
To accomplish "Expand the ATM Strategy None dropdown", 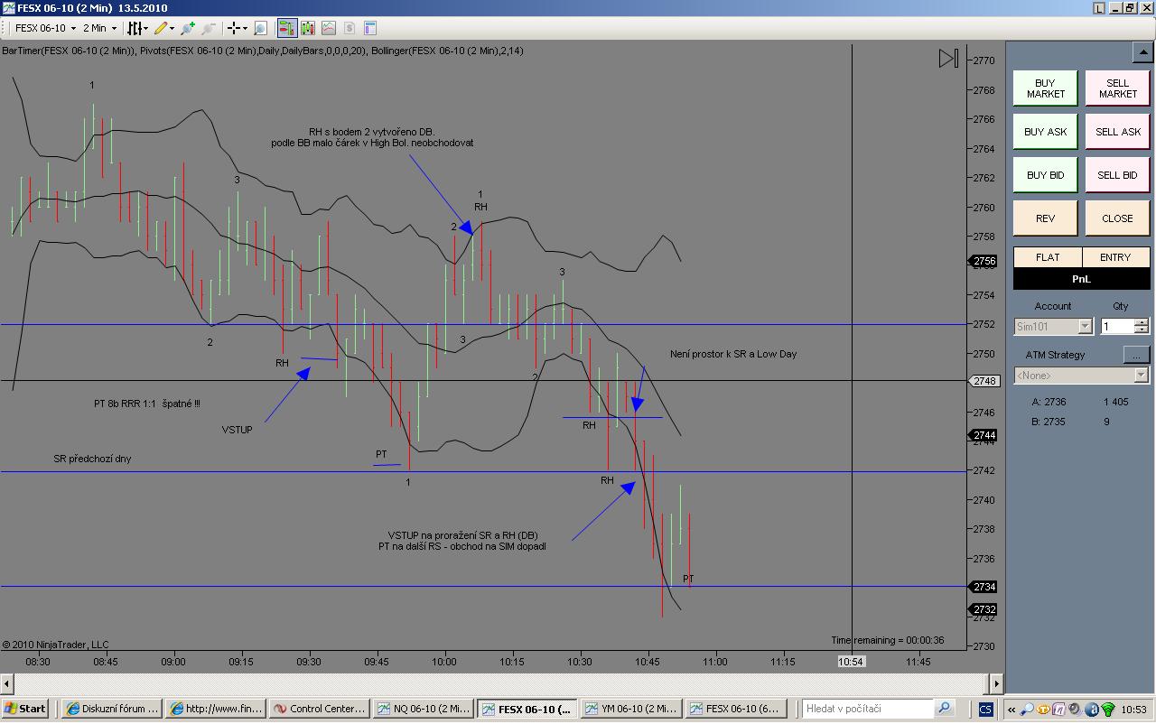I will pyautogui.click(x=1141, y=375).
